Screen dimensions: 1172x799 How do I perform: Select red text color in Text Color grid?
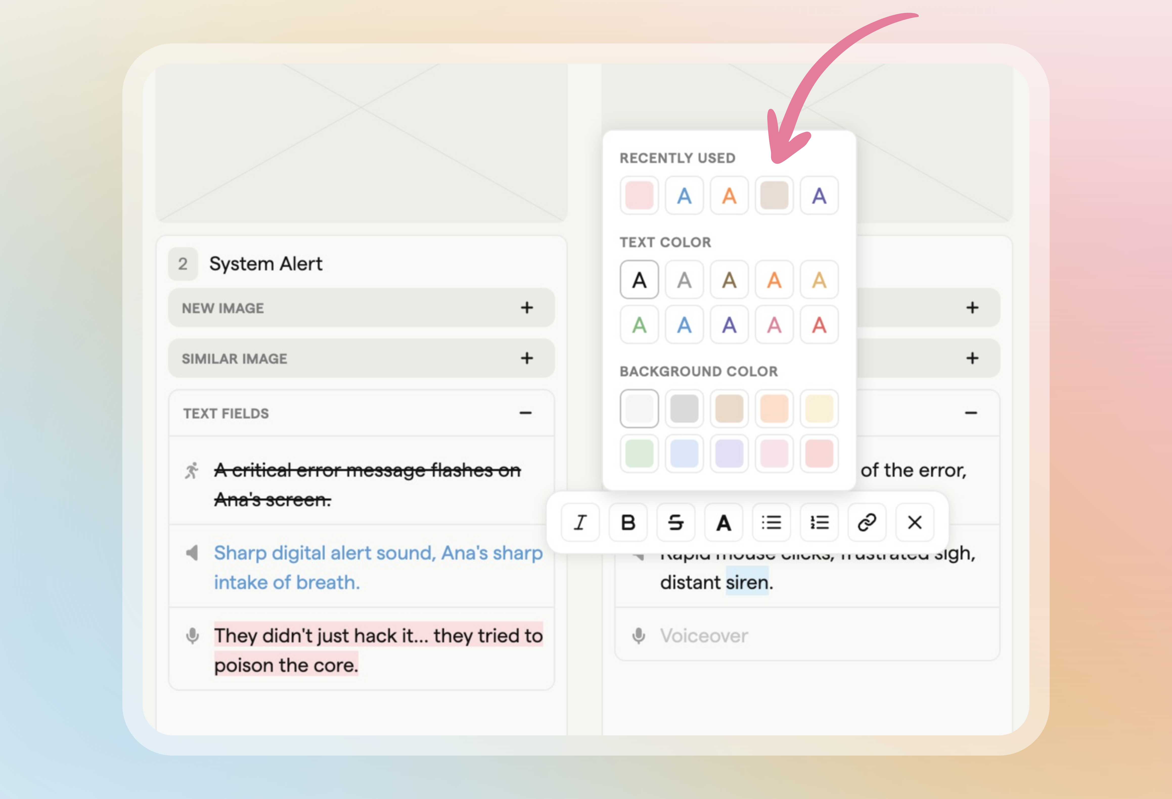coord(819,325)
